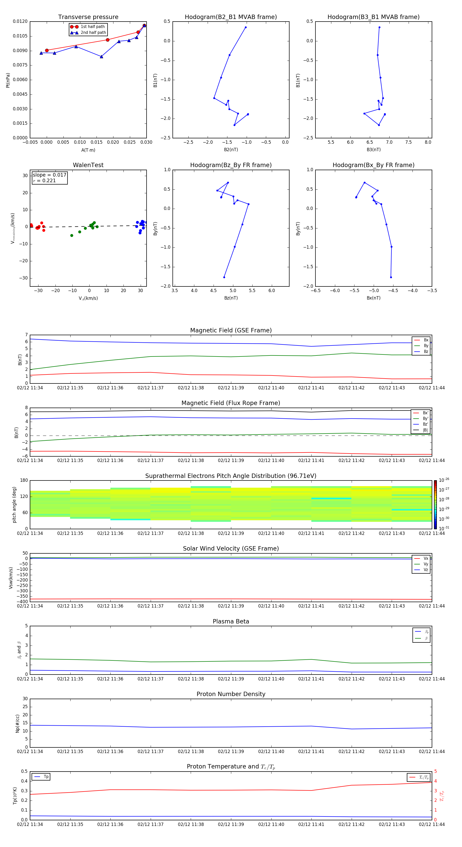Select the Bz' entry in flux rope legend

tap(421, 425)
